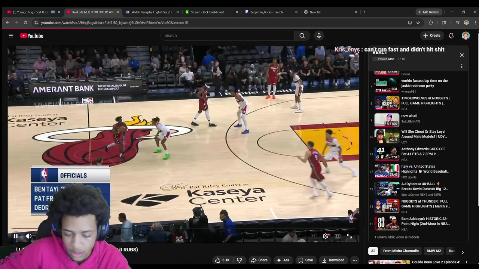This screenshot has width=479, height=269.
Task: Click the Ask Gemini button
Action: [428, 12]
